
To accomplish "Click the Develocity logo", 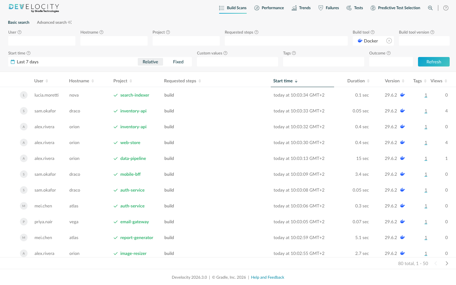I will point(34,8).
